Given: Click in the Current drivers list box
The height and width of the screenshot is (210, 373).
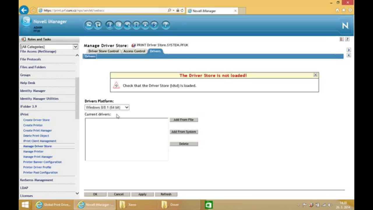Looking at the screenshot, I should (126, 139).
